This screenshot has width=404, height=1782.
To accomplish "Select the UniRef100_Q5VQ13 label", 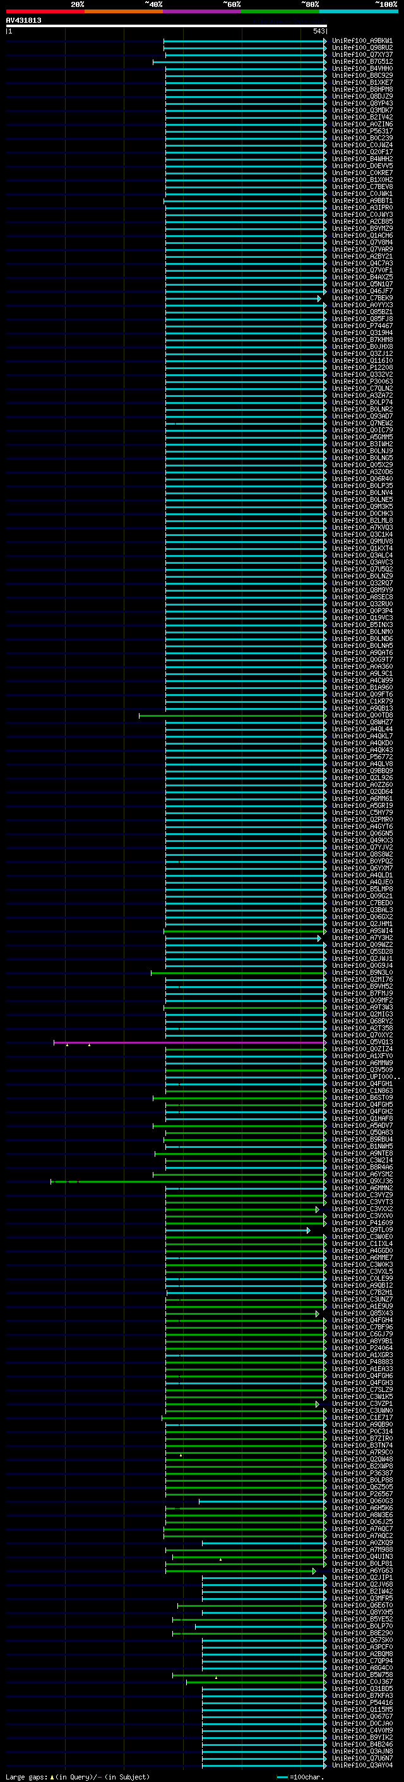I will [362, 1042].
